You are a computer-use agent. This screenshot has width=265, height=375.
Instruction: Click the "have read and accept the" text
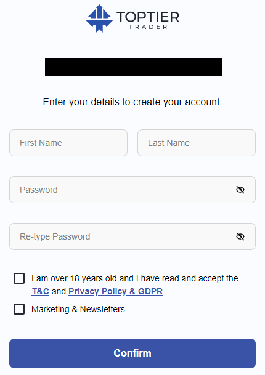190,278
